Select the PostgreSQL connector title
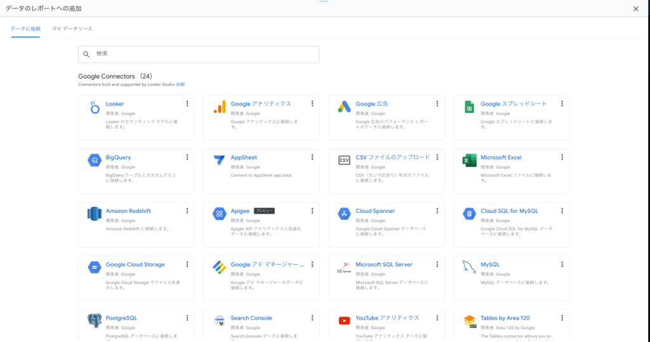Viewport: 650px width, 342px height. point(121,318)
